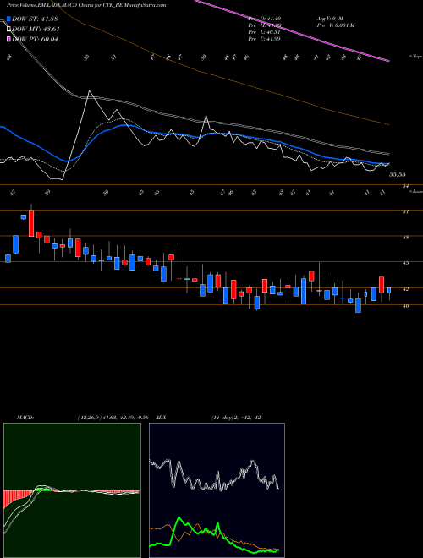This screenshot has height=558, width=423.
Task: Click the thick magenta long-term trend line
Action: (292, 31)
